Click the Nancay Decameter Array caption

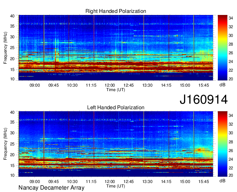pyautogui.click(x=51, y=187)
